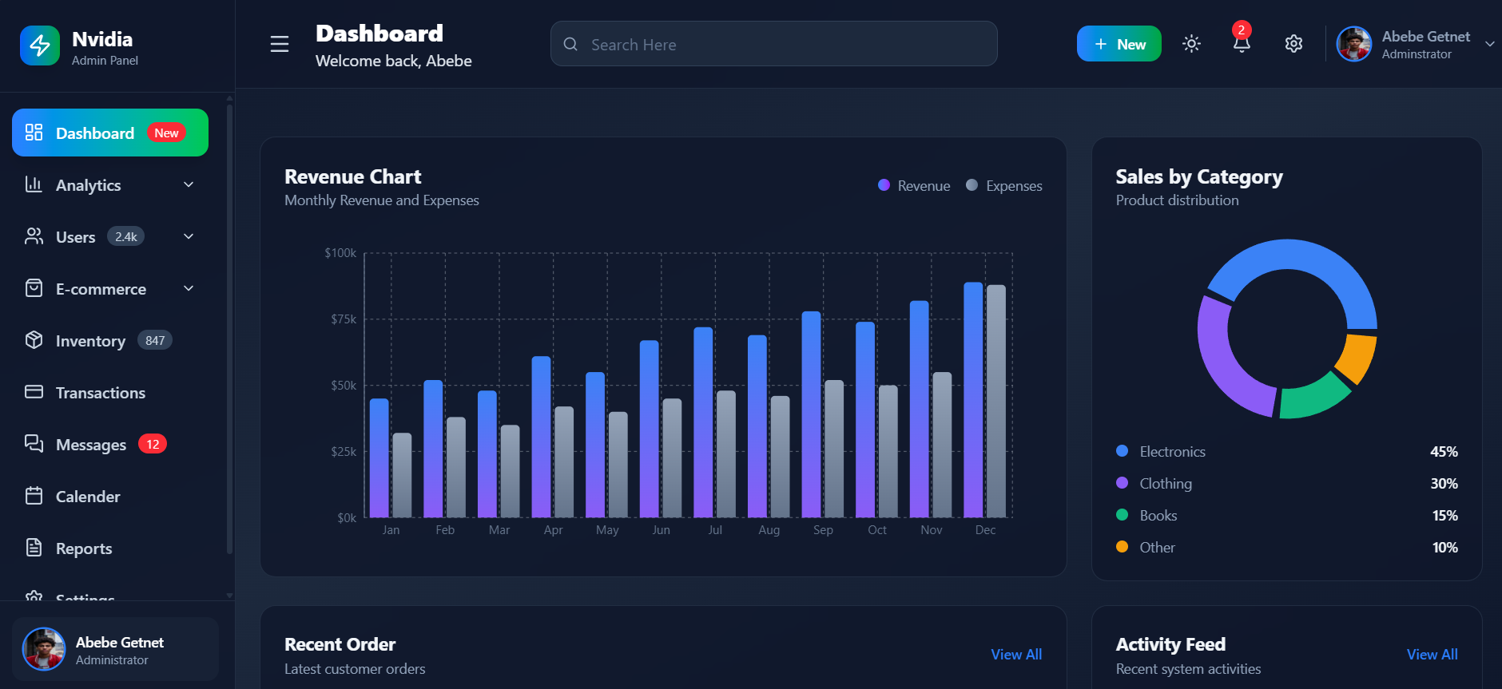Click the New button
The height and width of the screenshot is (689, 1502).
[1119, 44]
